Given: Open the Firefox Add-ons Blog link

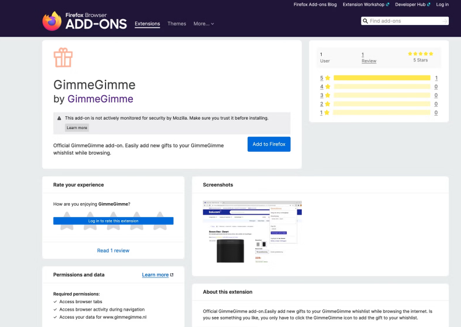Looking at the screenshot, I should (x=315, y=4).
